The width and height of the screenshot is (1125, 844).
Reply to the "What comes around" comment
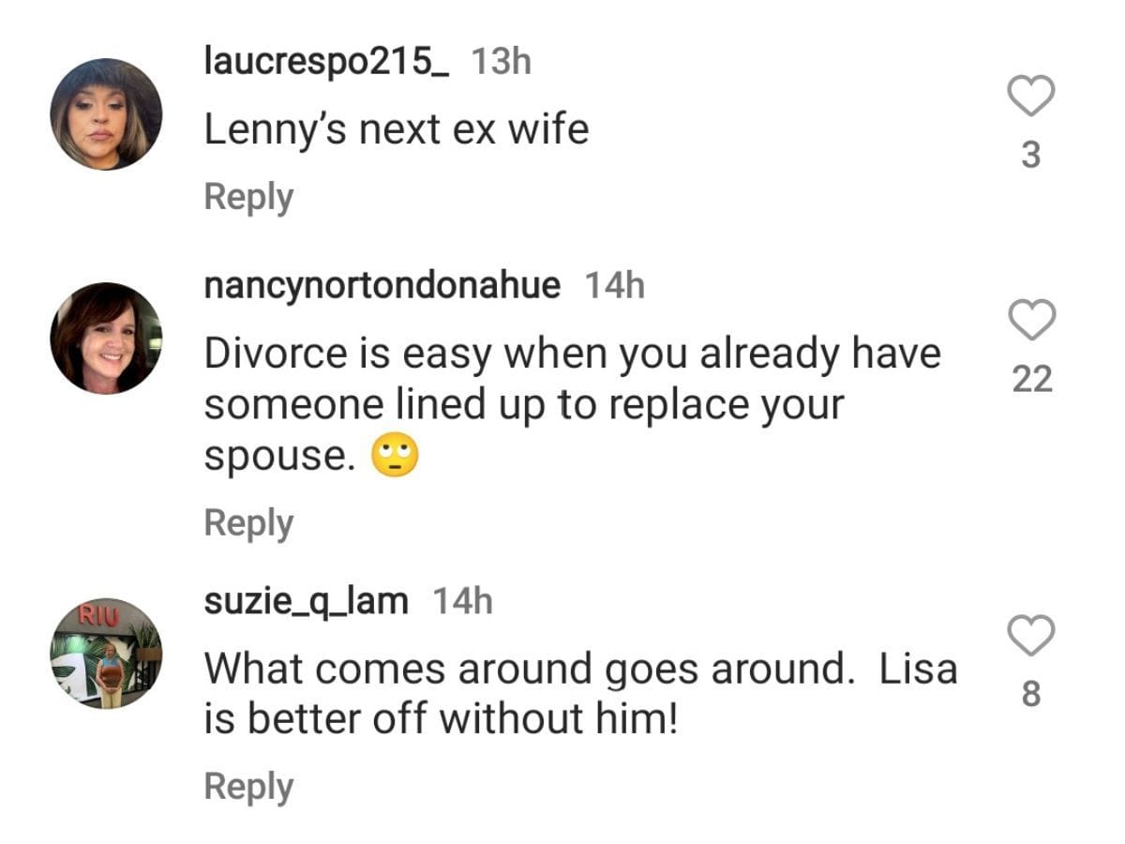(248, 787)
